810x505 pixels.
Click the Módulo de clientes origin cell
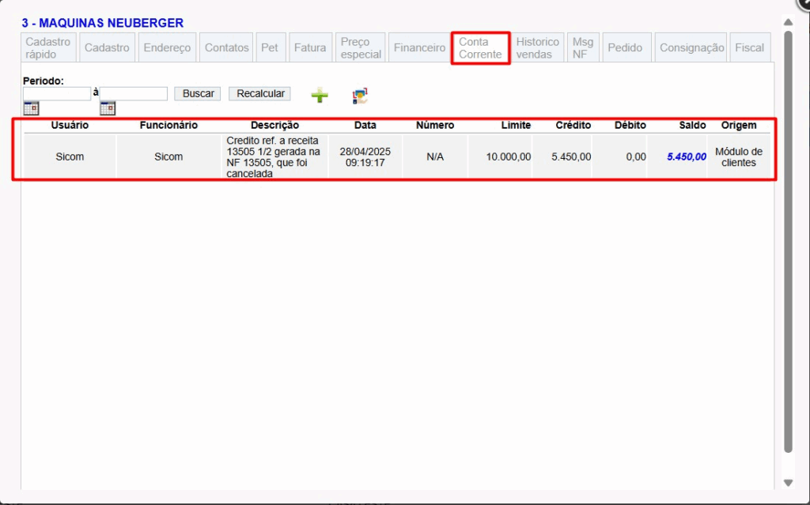pyautogui.click(x=739, y=157)
